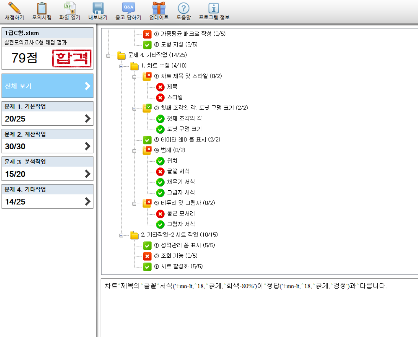
Task: Click the 내보내기 save icon
Action: pos(98,8)
